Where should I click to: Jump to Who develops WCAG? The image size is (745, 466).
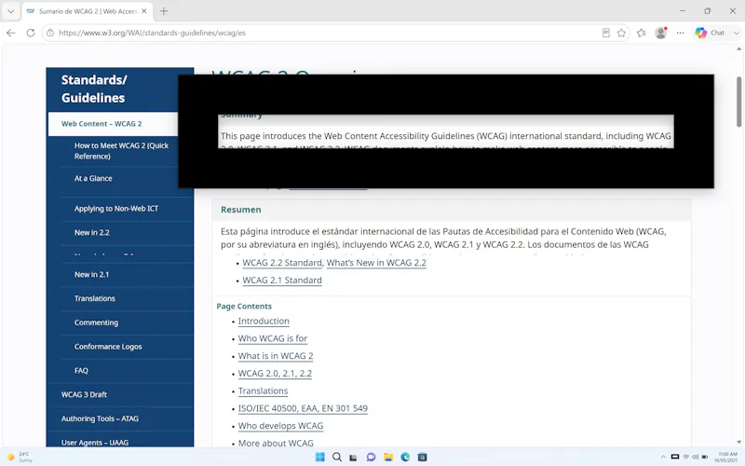click(280, 426)
